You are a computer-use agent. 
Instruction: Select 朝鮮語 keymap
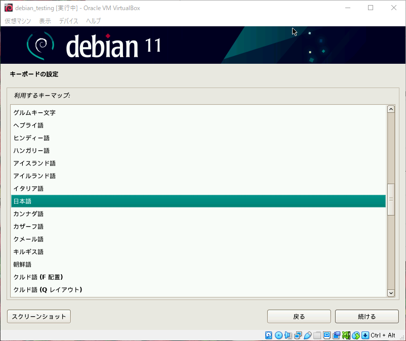[x=198, y=265]
